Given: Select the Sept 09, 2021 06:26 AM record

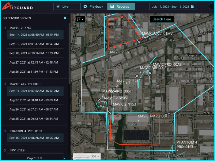Looking at the screenshot, I should point(36,138).
